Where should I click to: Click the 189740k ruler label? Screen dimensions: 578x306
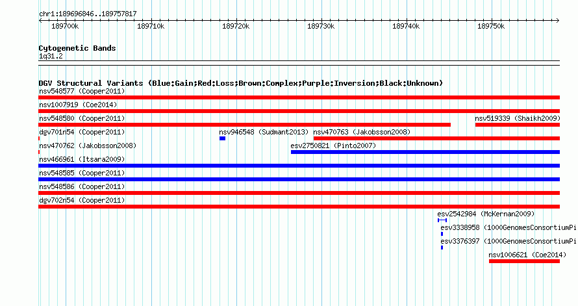pyautogui.click(x=406, y=26)
